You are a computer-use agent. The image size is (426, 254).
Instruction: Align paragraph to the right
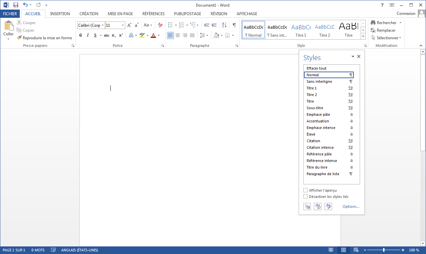(x=185, y=35)
